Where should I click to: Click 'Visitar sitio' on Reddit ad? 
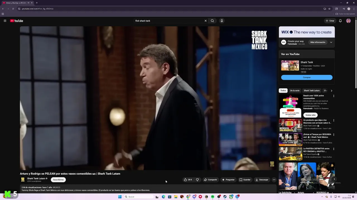pos(310,115)
